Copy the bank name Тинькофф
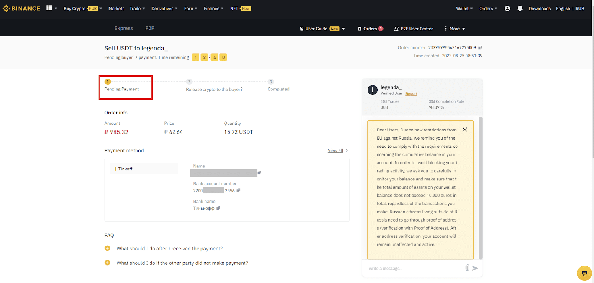Viewport: 594px width, 283px height. (x=218, y=208)
